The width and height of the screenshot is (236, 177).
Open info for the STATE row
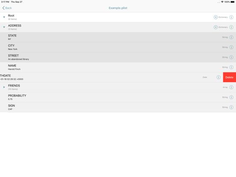coord(231,37)
